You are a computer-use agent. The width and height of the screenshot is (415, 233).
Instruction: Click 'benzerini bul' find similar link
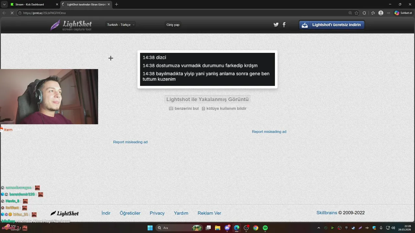(x=184, y=108)
